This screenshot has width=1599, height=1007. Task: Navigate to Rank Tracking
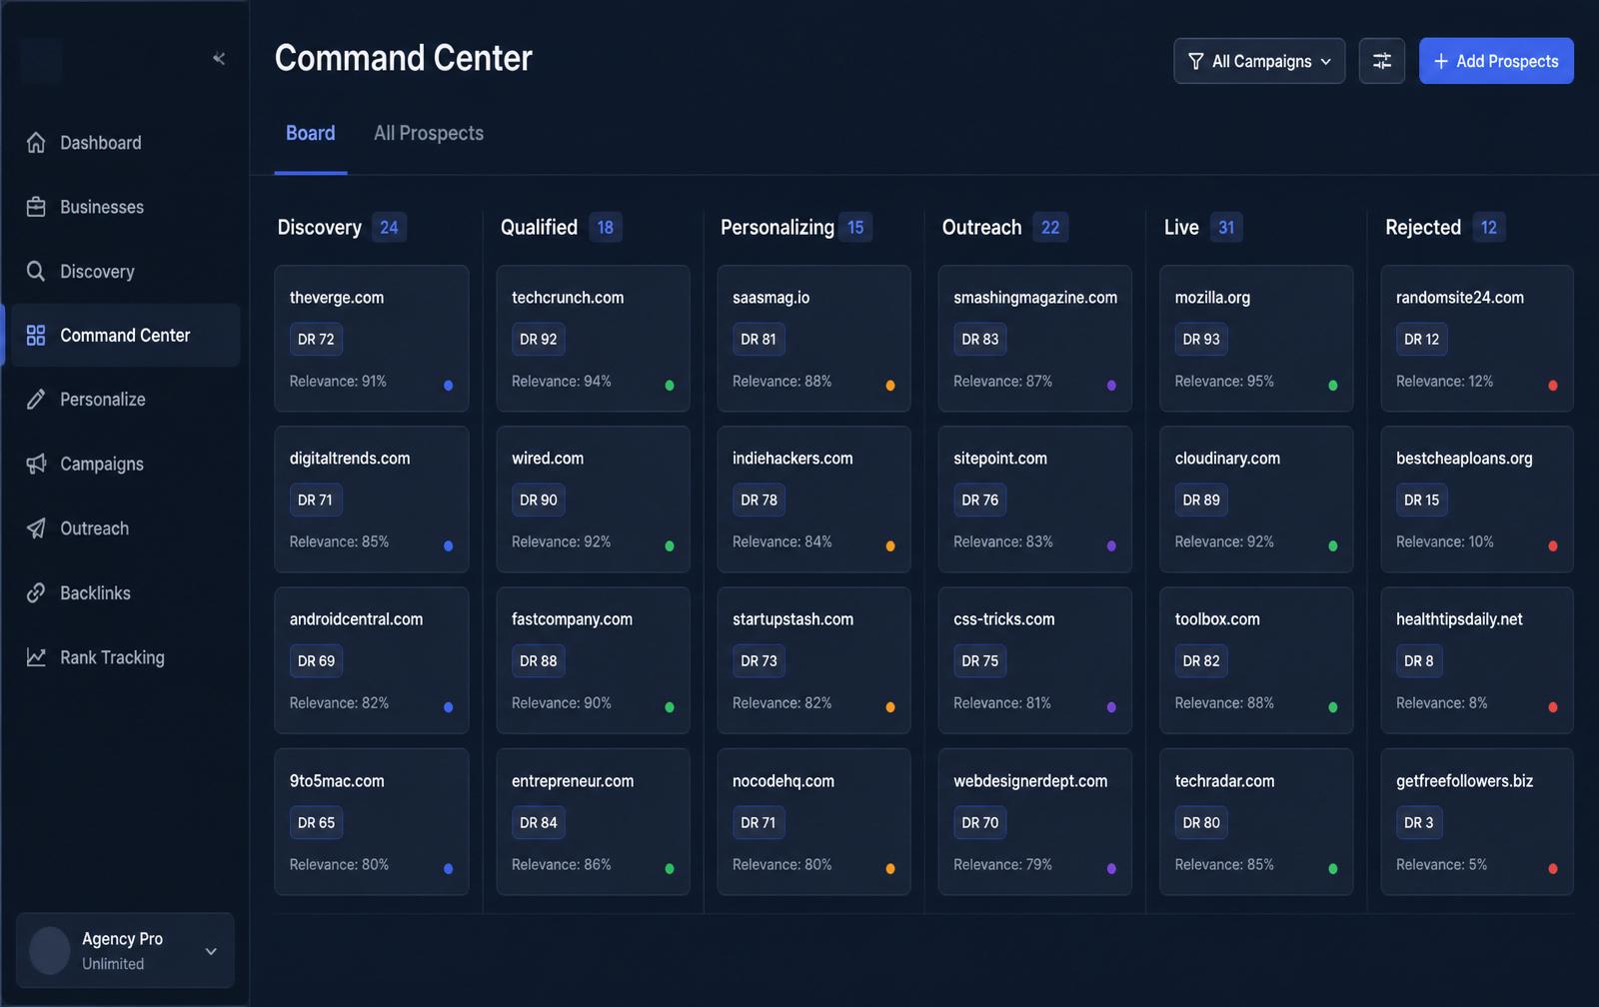point(125,657)
